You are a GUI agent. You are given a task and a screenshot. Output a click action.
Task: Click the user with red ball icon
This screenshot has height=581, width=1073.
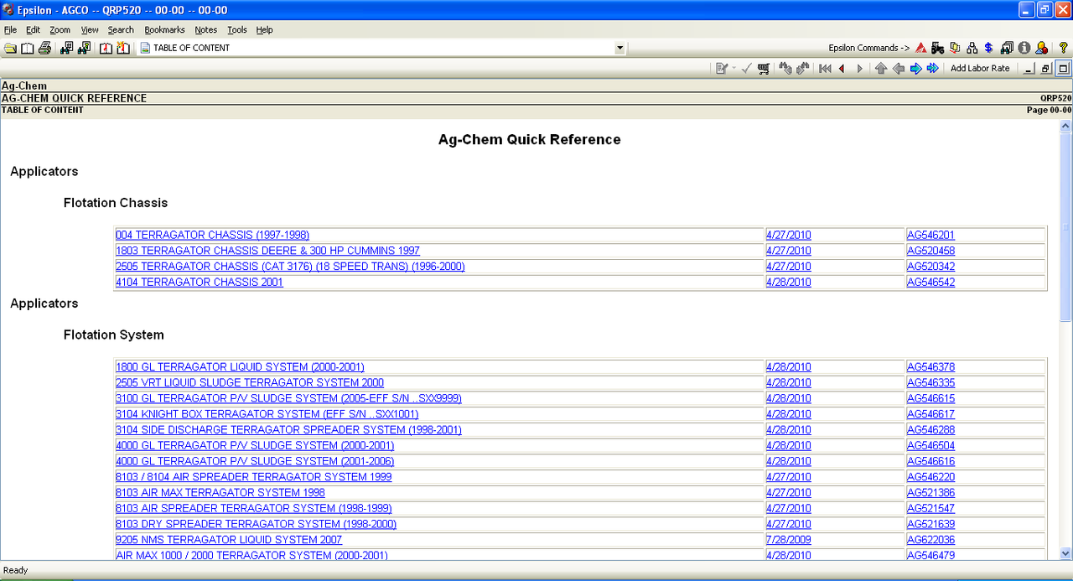pos(1041,48)
